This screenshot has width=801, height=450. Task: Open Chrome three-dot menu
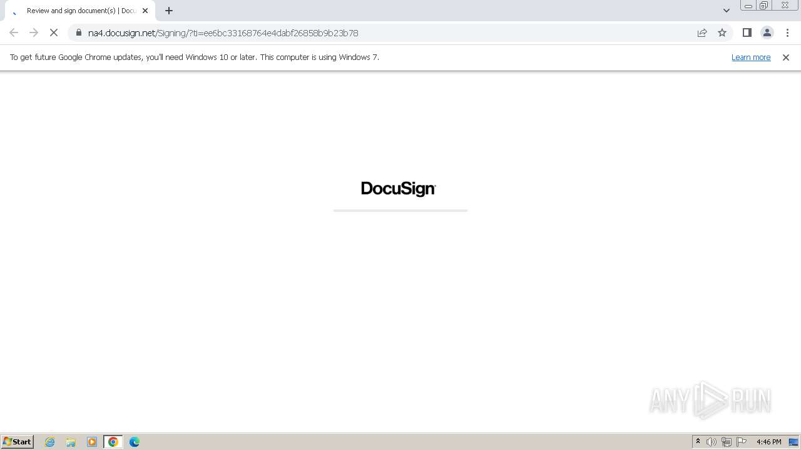click(787, 32)
